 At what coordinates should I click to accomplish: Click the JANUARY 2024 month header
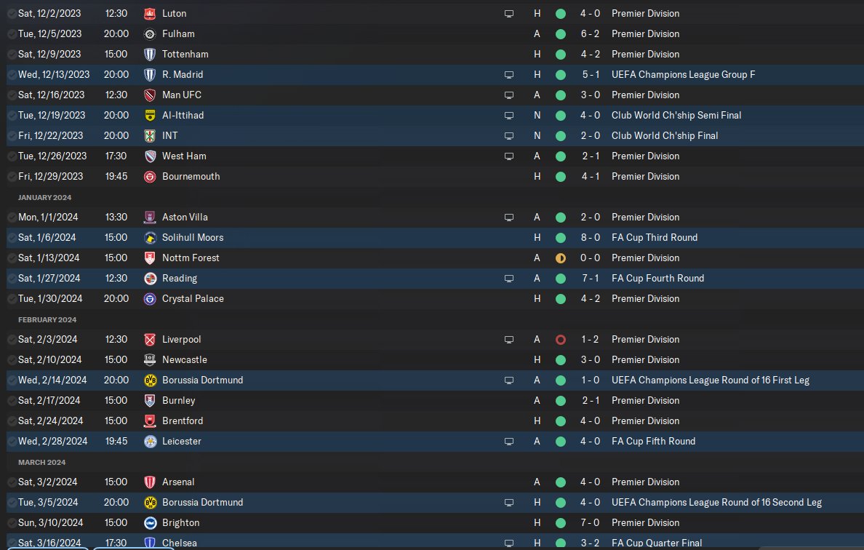pyautogui.click(x=44, y=197)
